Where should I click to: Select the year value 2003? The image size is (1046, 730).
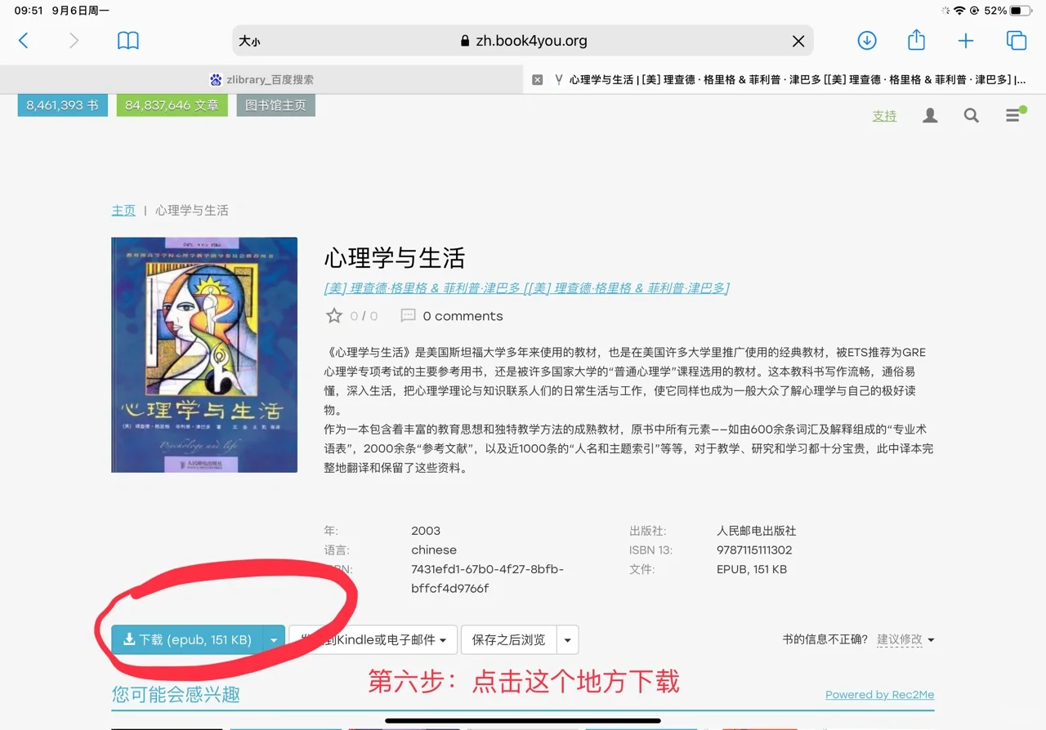(426, 531)
